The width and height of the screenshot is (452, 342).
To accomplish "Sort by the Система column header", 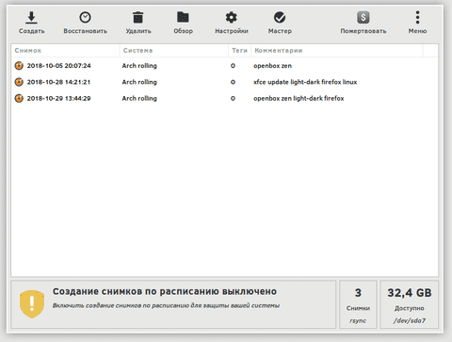I will pyautogui.click(x=174, y=51).
